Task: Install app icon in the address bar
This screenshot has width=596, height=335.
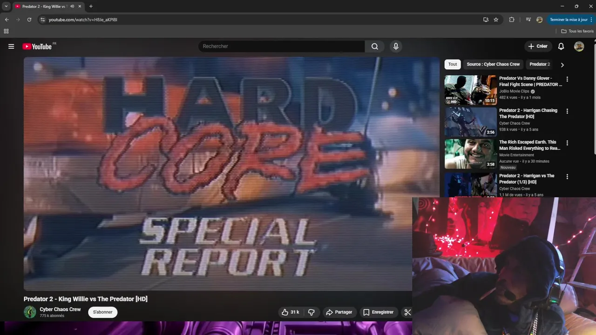Action: pyautogui.click(x=486, y=20)
